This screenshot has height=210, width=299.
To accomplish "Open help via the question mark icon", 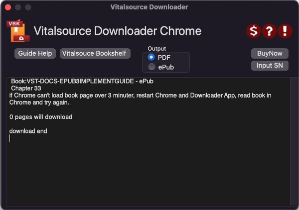I will pos(269,31).
